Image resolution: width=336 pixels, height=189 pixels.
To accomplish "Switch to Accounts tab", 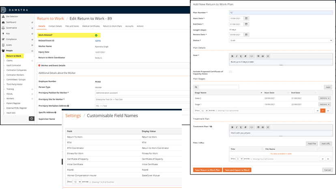I will point(129,26).
